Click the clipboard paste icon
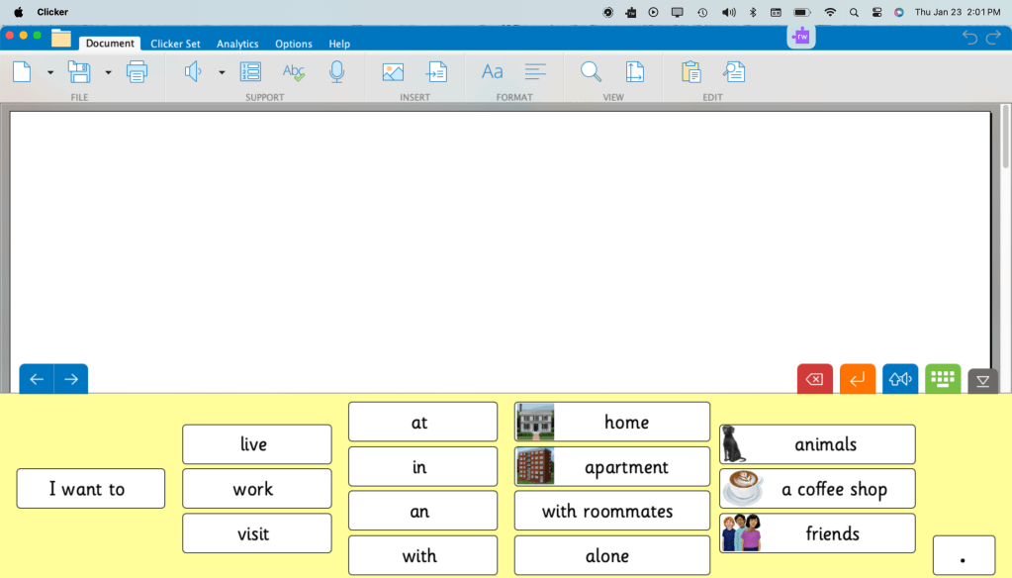1012x578 pixels. click(691, 72)
